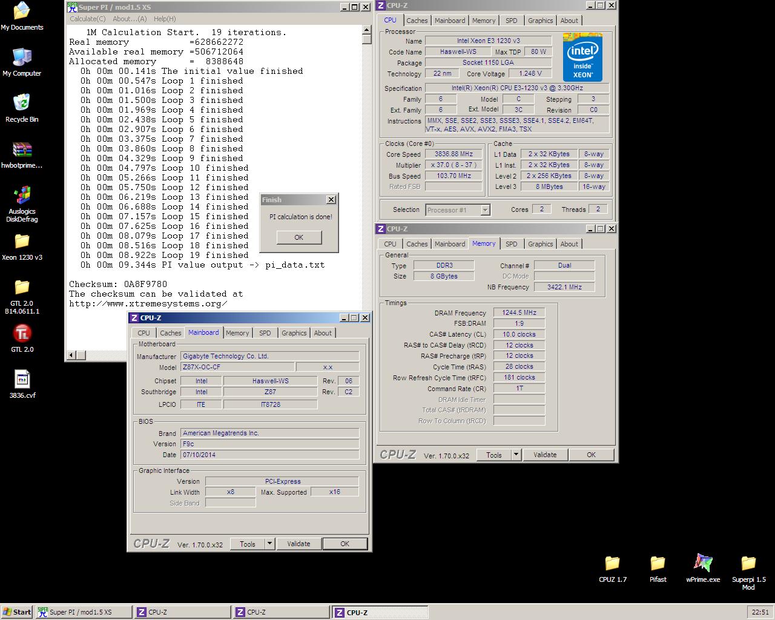Open Graphics tab in top CPU-Z window

point(540,21)
